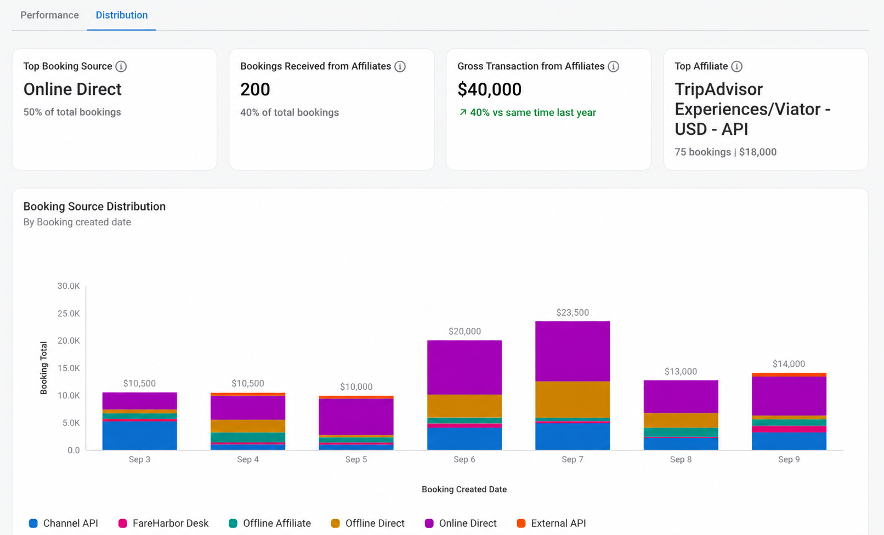
Task: Select the Distribution tab
Action: 122,15
